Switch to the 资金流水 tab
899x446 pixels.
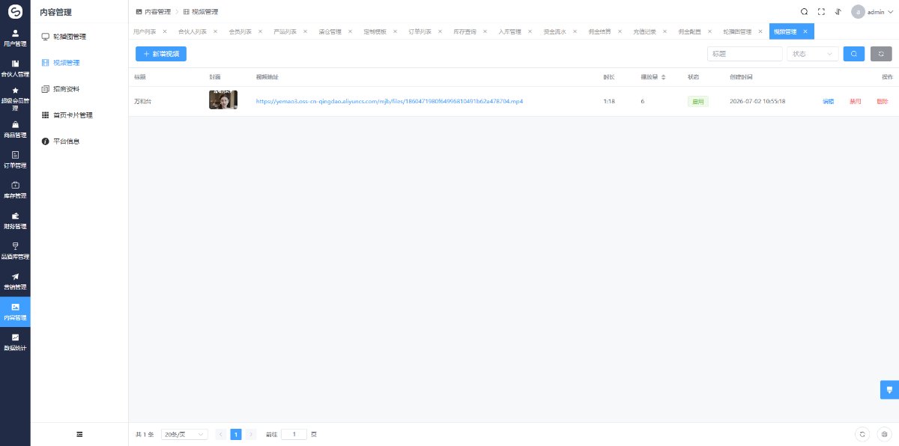[x=554, y=31]
